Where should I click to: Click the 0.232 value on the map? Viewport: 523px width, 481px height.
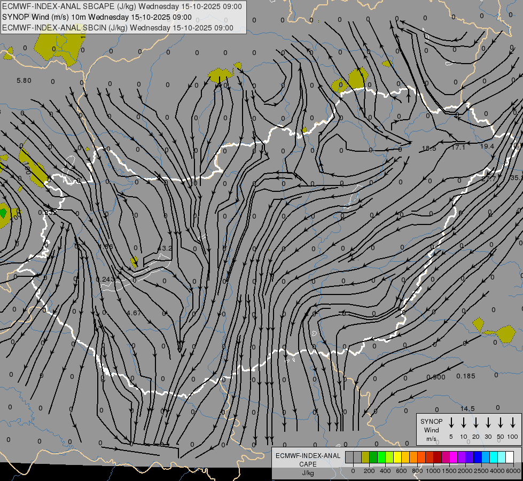point(48,212)
